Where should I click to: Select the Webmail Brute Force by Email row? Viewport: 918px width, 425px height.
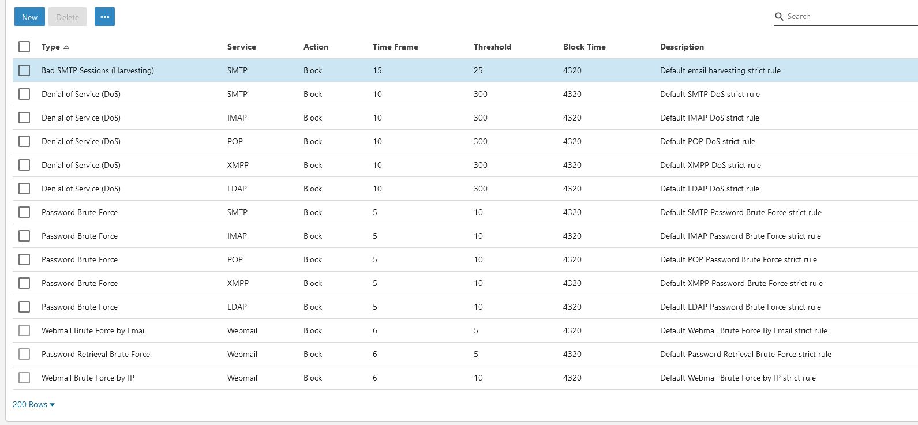click(93, 330)
